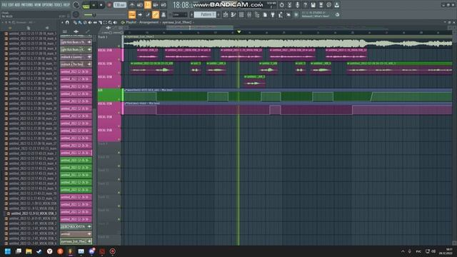Open the Mixer view icon

click(249, 14)
